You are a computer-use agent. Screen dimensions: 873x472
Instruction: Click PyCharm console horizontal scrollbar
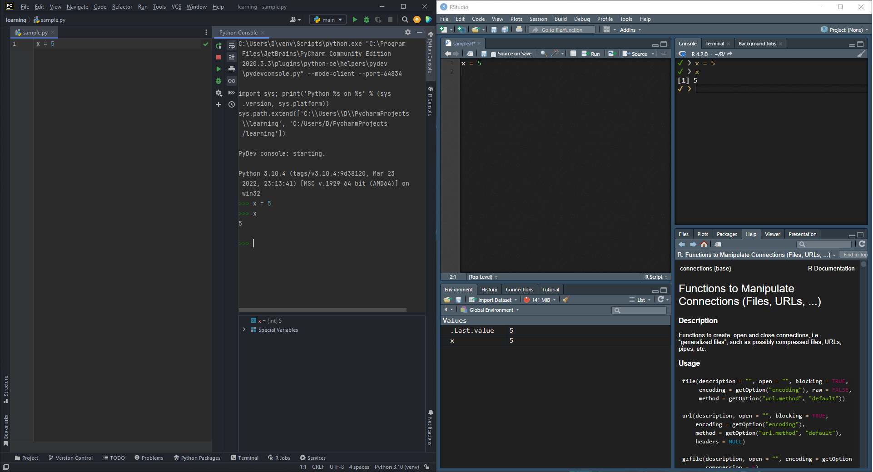pos(322,310)
